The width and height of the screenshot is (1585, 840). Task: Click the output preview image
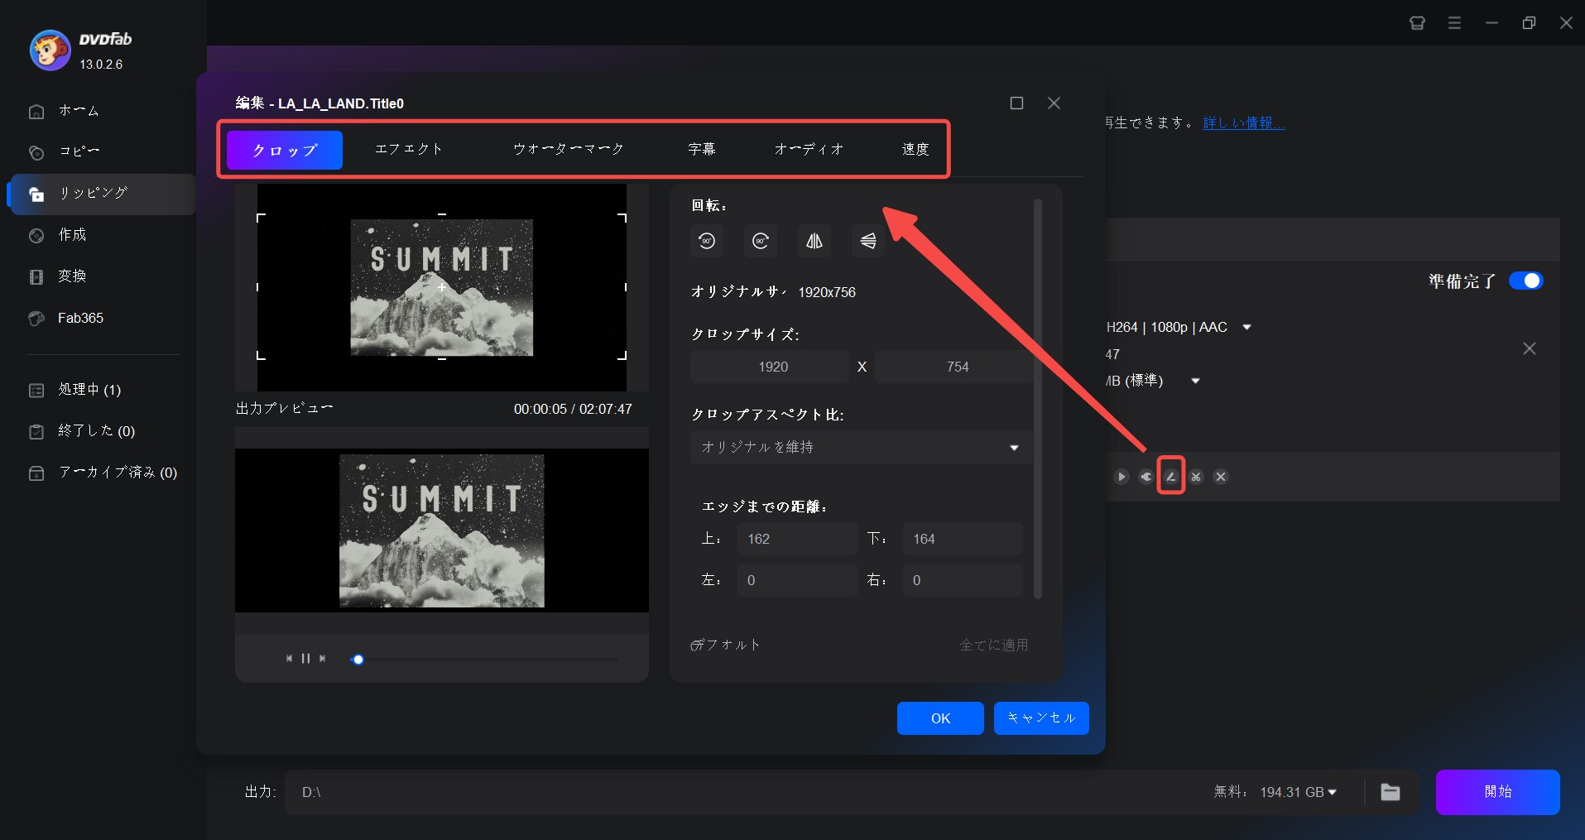point(442,530)
